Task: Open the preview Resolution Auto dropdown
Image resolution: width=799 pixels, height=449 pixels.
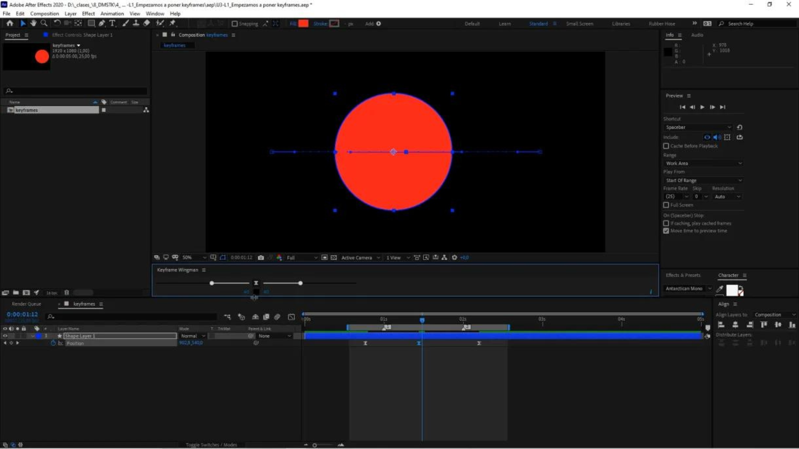Action: pos(727,197)
